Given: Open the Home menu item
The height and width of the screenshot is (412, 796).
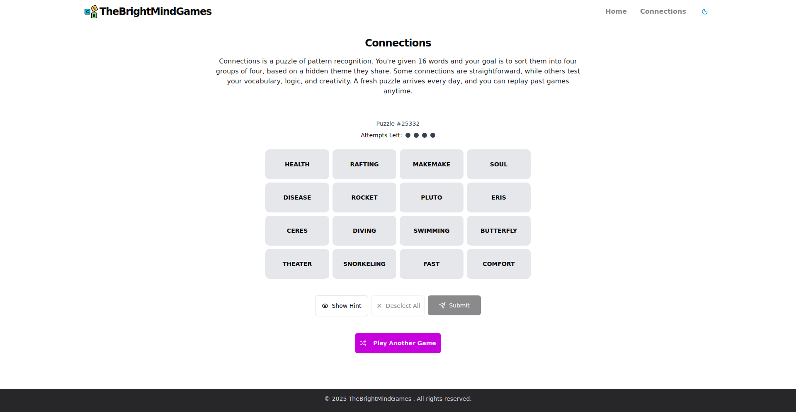Looking at the screenshot, I should point(616,11).
